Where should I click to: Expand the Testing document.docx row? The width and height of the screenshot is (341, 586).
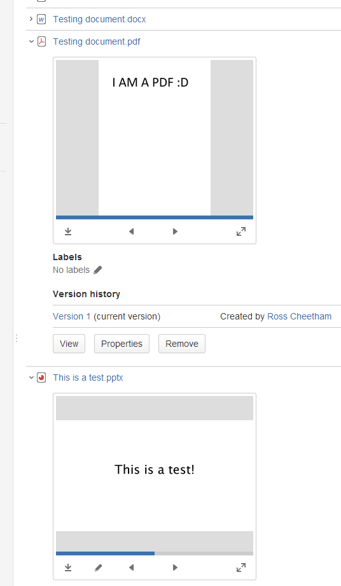click(x=31, y=18)
